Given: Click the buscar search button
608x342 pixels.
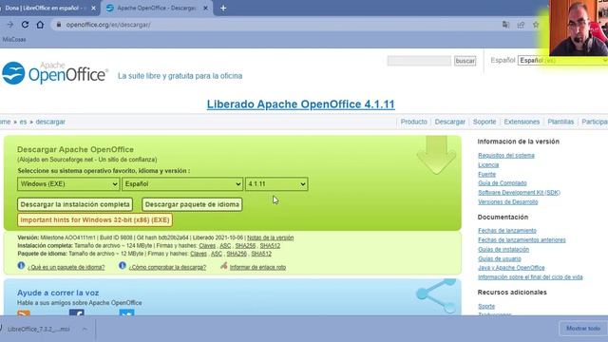Looking at the screenshot, I should click(465, 61).
